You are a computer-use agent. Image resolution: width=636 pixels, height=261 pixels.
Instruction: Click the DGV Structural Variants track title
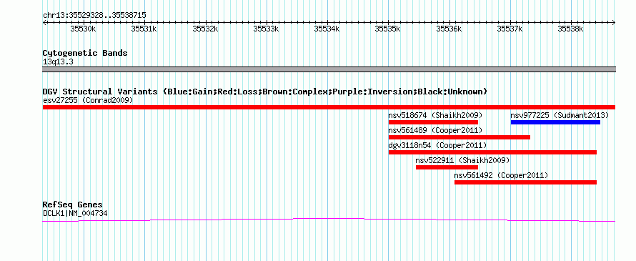click(264, 92)
